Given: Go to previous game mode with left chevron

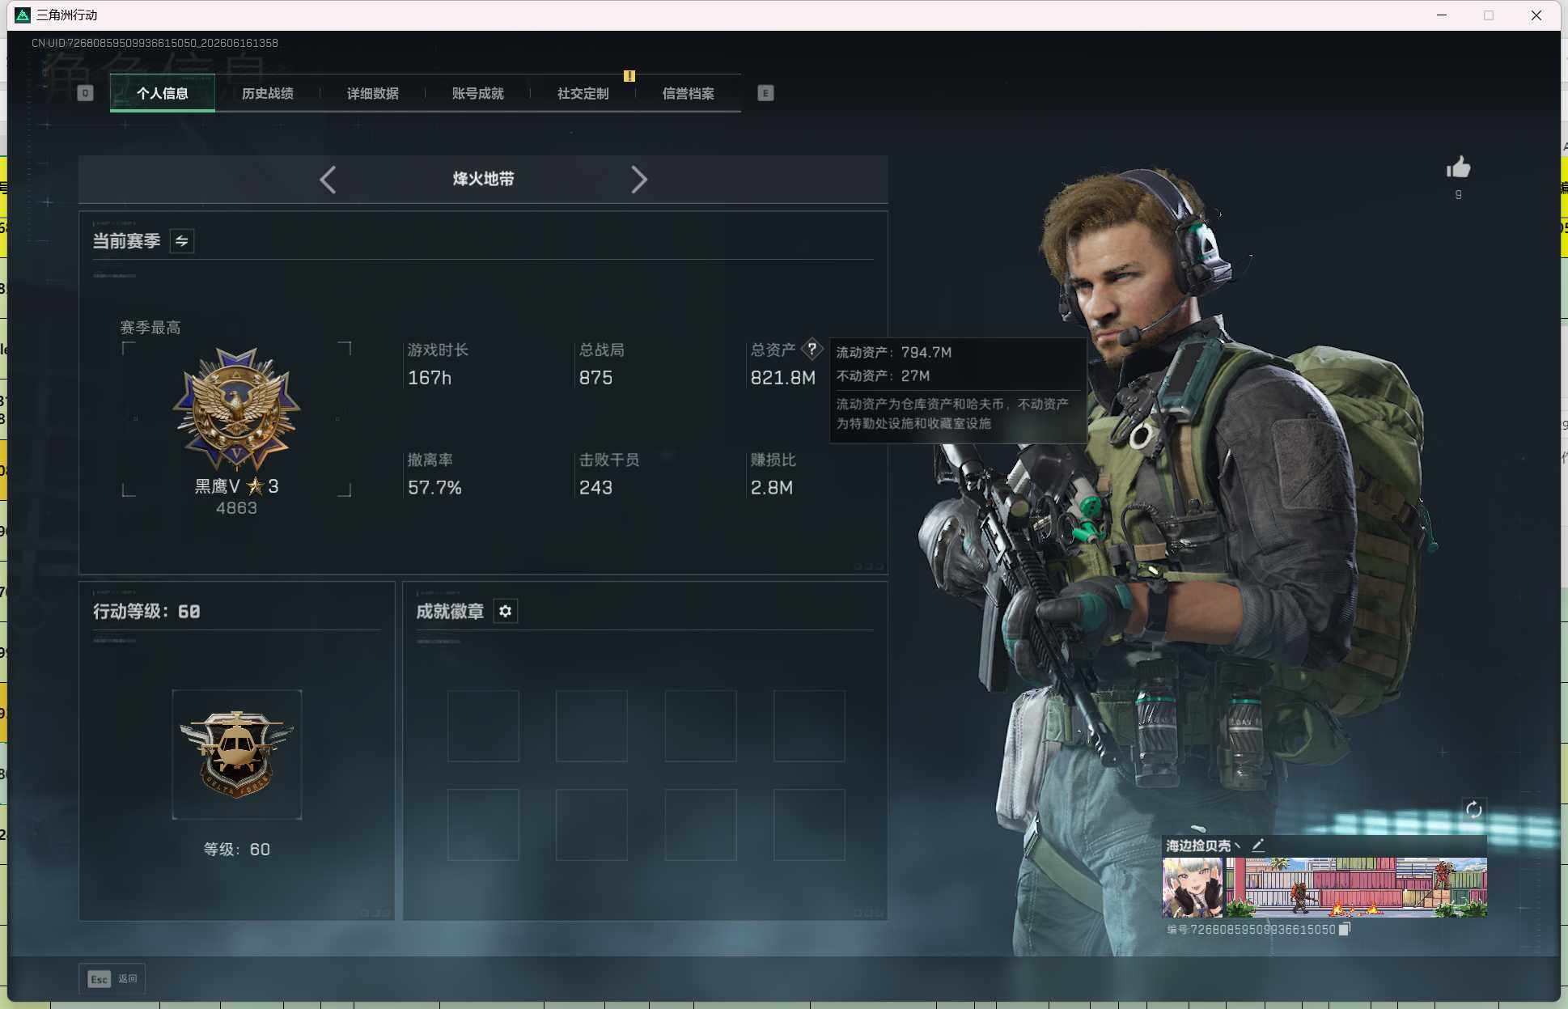Looking at the screenshot, I should [x=328, y=180].
